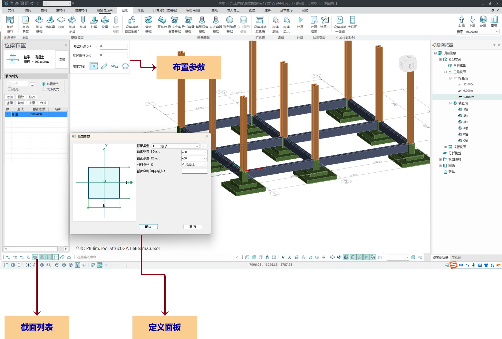This screenshot has height=339, width=502.
Task: Click the 确认 button in section dialog
Action: 148,227
